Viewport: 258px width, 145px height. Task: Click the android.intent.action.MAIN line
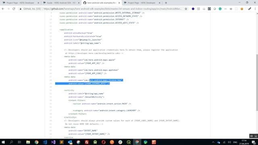pyautogui.click(x=102, y=104)
